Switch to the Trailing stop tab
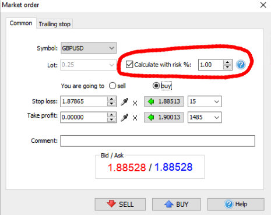Viewport: 271px width, 215px height. point(55,24)
